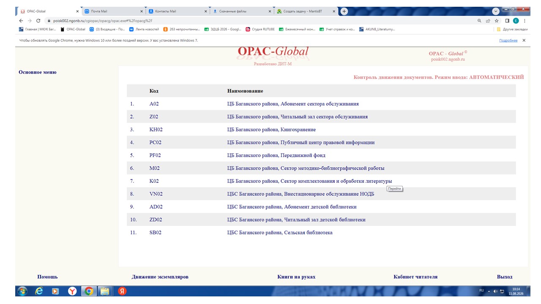Image resolution: width=541 pixels, height=304 pixels.
Task: Open the Другие закладки folder
Action: click(512, 29)
